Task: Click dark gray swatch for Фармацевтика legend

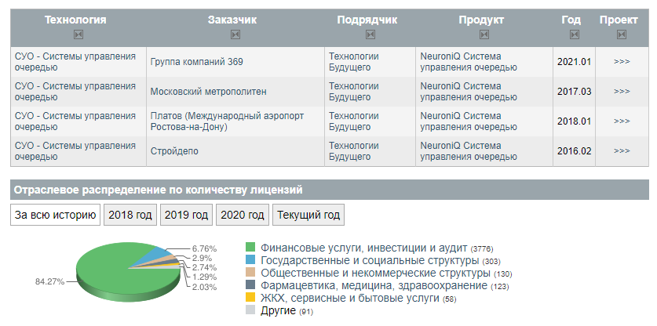Action: coord(250,285)
